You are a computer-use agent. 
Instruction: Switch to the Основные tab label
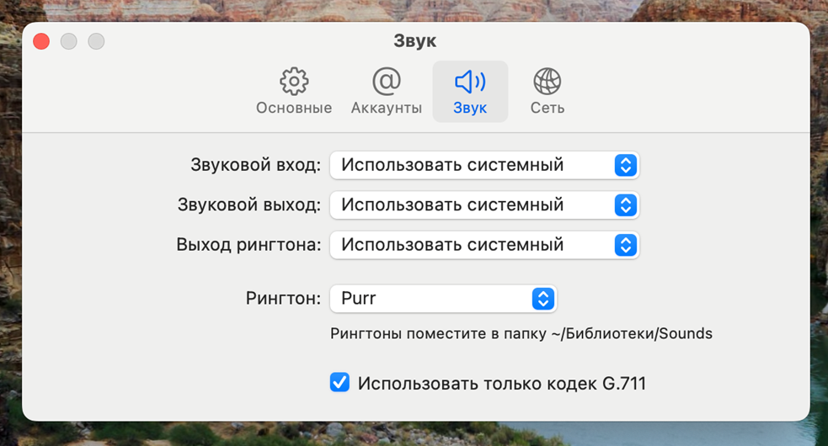click(x=294, y=109)
